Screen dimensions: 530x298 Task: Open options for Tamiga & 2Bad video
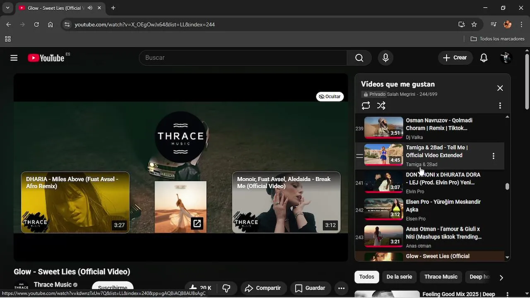[493, 156]
